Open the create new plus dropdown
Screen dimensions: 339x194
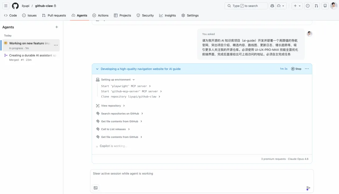point(297,6)
